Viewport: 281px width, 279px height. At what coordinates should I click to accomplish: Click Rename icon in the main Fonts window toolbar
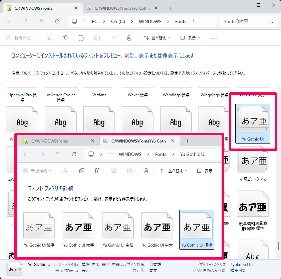[x=97, y=38]
